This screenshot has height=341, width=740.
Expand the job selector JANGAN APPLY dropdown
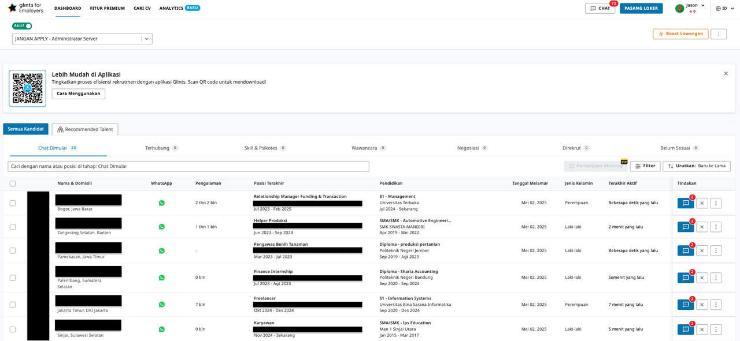[x=147, y=39]
